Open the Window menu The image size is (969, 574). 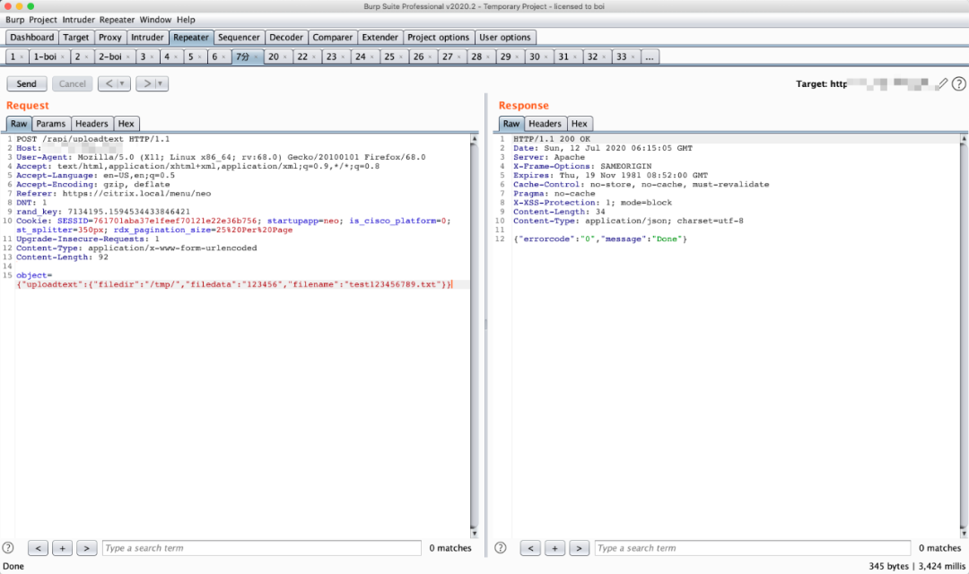click(155, 20)
